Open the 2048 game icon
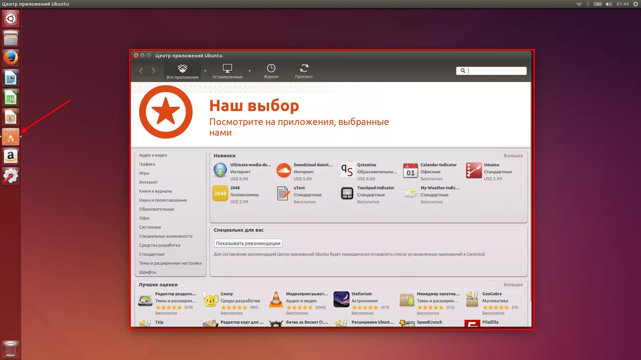 pyautogui.click(x=220, y=193)
